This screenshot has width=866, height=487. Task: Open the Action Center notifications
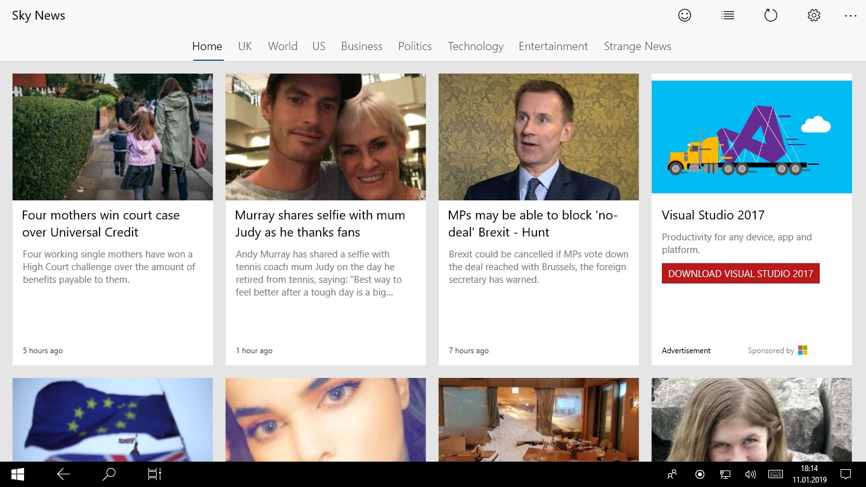(x=846, y=474)
